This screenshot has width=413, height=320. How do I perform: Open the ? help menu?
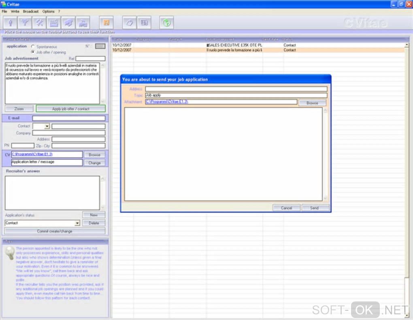[x=59, y=11]
